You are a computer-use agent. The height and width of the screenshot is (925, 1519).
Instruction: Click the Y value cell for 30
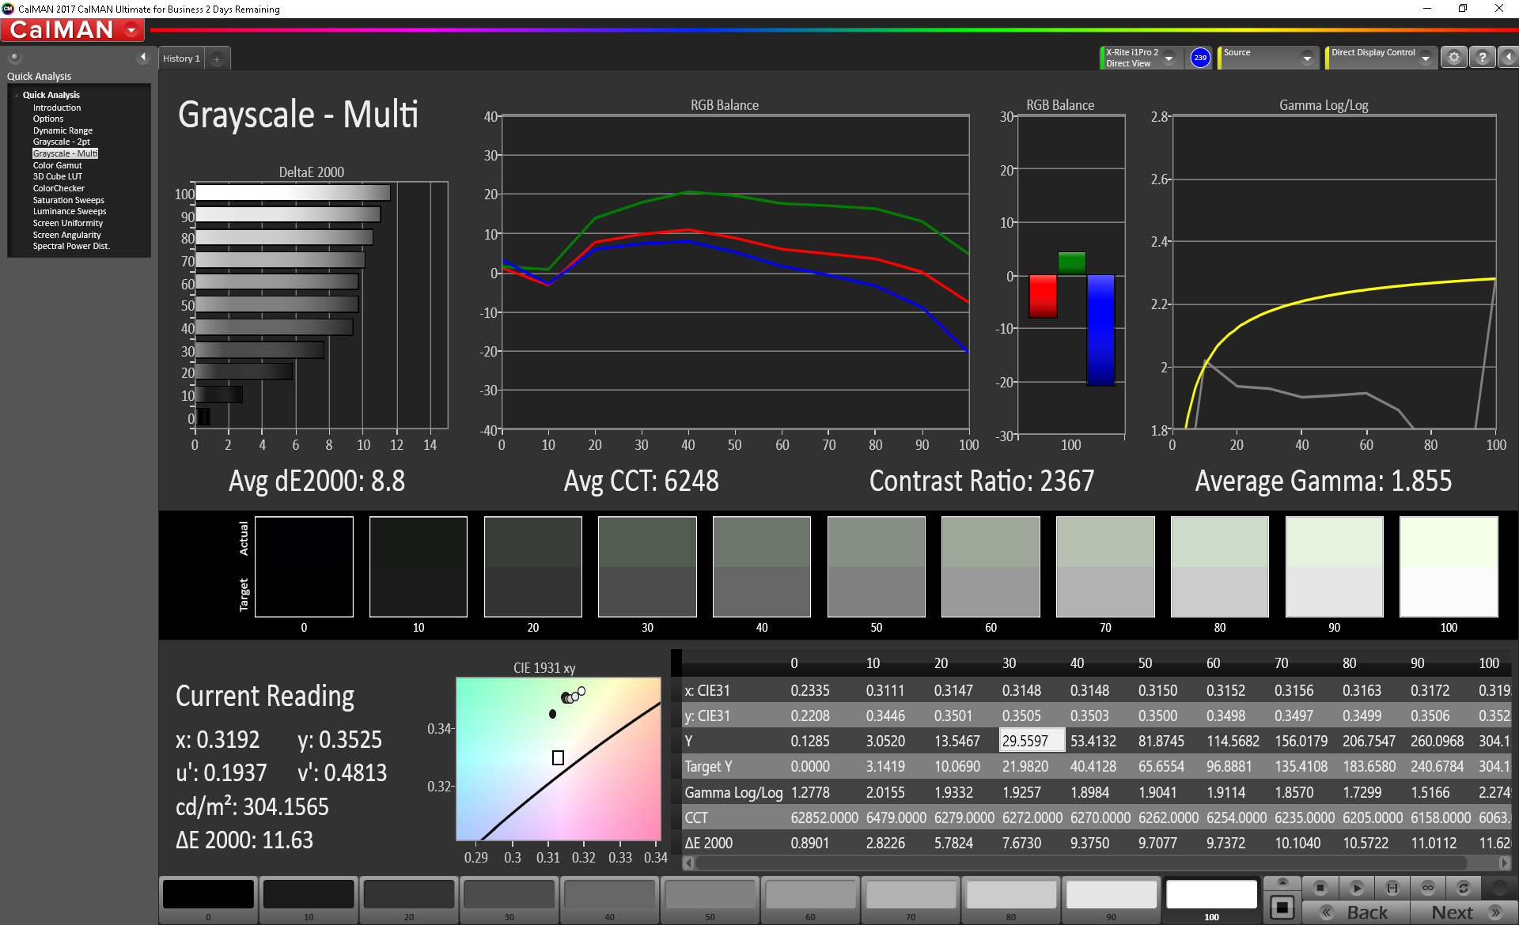(x=1030, y=741)
